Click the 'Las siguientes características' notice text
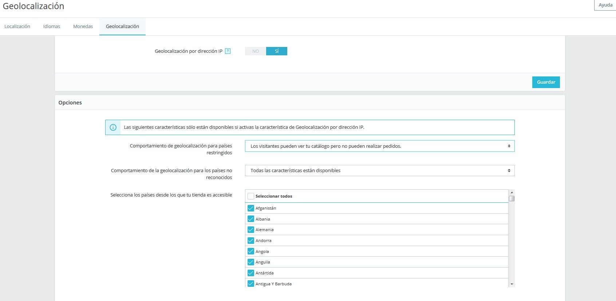Image resolution: width=616 pixels, height=301 pixels. click(244, 127)
